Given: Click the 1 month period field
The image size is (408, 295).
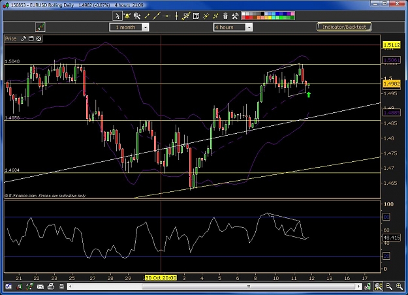Looking at the screenshot, I should pyautogui.click(x=126, y=27).
